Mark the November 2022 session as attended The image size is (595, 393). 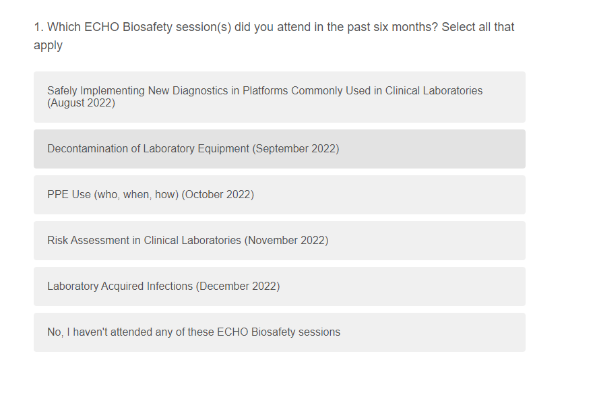pyautogui.click(x=279, y=241)
